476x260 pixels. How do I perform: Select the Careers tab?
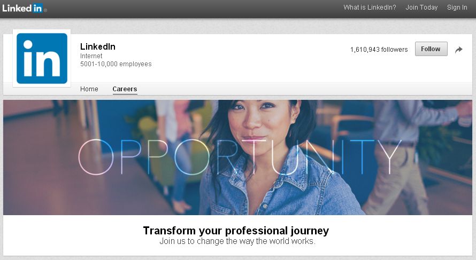(125, 89)
